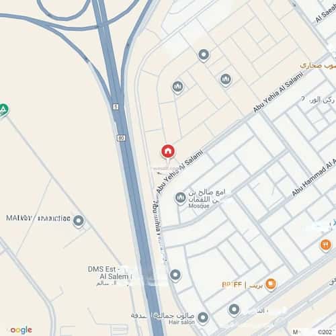Screen dimensions: 336x336
Task: Click the orange restaurant marker on the right edge
Action: tap(325, 245)
